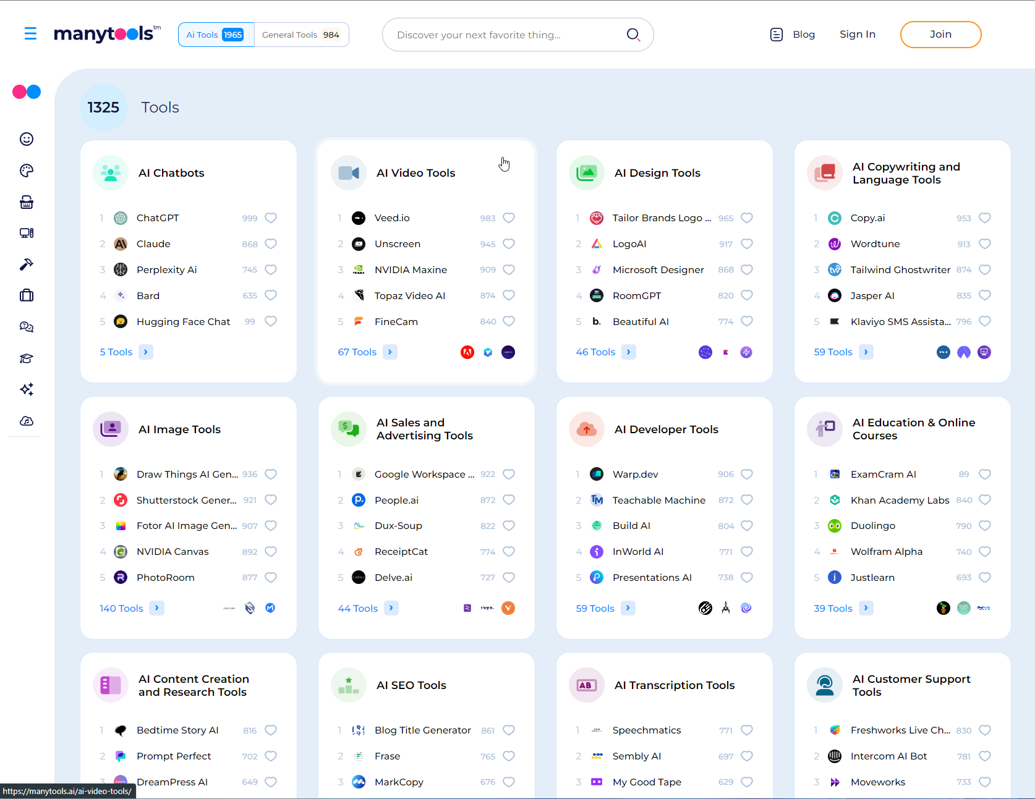1035x799 pixels.
Task: Like Copy.ai using the heart
Action: tap(985, 218)
